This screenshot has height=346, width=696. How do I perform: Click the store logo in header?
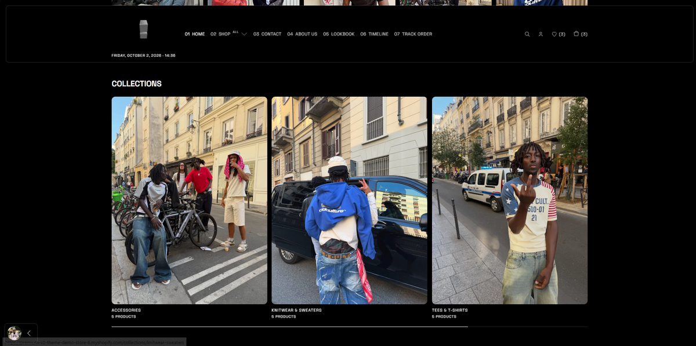point(144,30)
